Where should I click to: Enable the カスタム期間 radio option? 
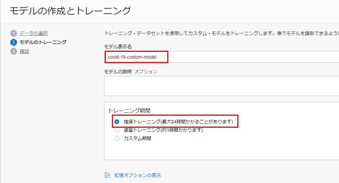point(117,138)
